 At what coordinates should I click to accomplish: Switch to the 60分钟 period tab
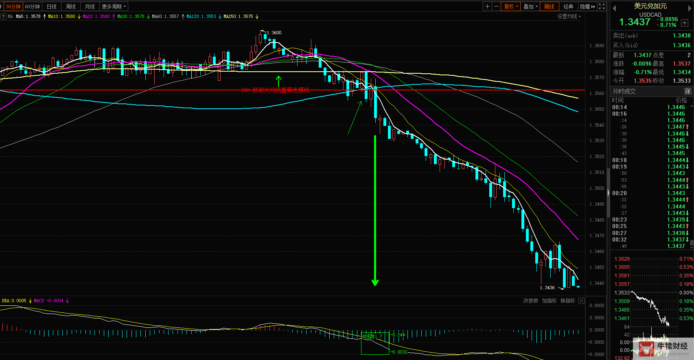point(33,7)
